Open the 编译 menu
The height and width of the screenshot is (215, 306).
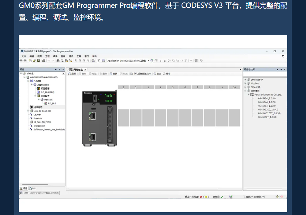coord(55,56)
